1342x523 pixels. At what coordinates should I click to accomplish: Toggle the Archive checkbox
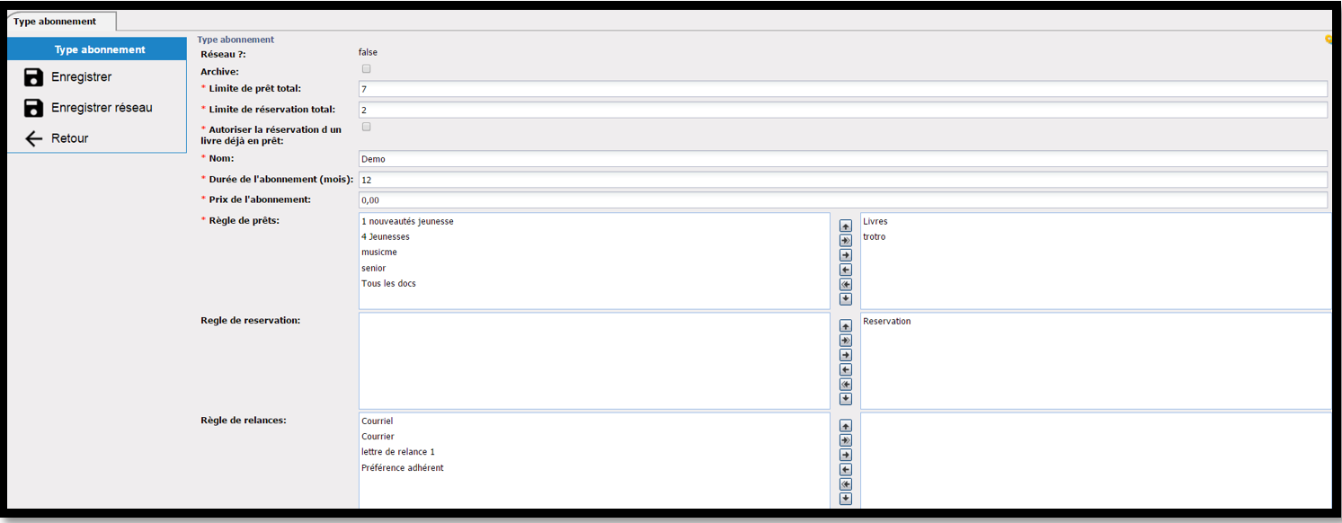(366, 69)
